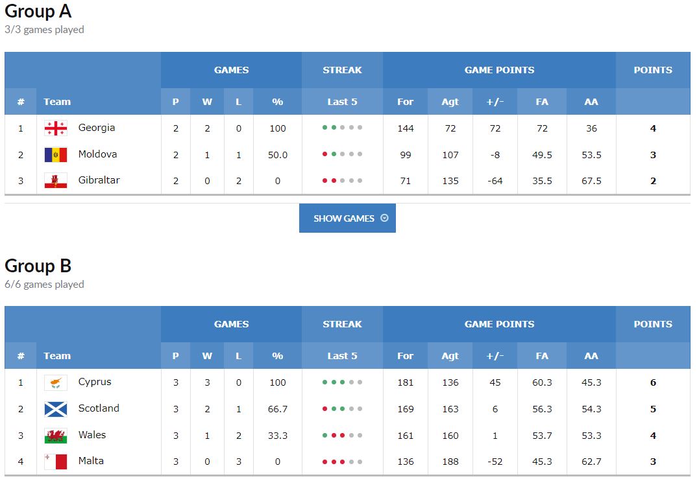Click the Scotland flag icon

pyautogui.click(x=56, y=409)
